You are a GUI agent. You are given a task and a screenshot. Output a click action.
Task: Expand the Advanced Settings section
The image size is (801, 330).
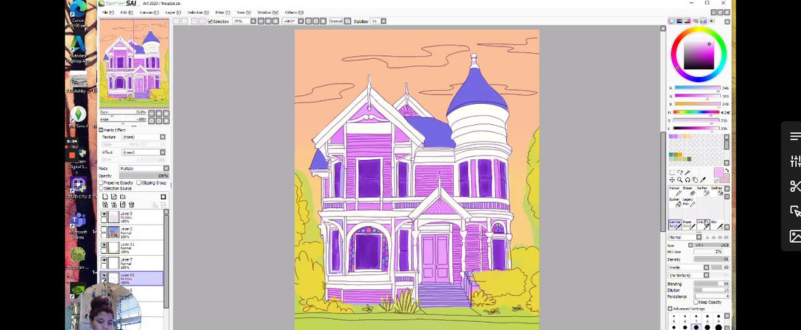(x=671, y=308)
